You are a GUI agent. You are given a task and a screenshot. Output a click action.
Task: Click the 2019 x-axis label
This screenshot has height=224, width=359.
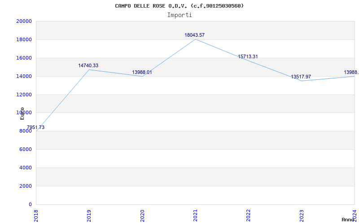(89, 216)
